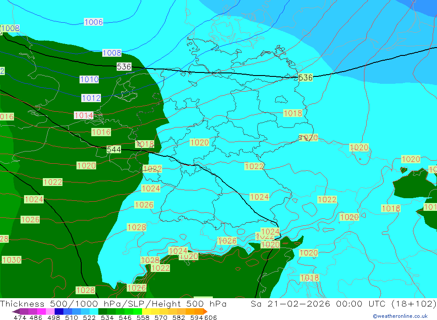Click the 594 legend value
Image resolution: width=437 pixels, height=320 pixels.
pos(197,317)
